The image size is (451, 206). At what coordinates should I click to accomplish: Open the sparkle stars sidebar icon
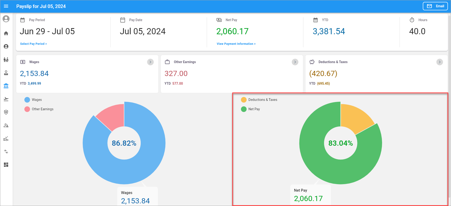tap(6, 152)
